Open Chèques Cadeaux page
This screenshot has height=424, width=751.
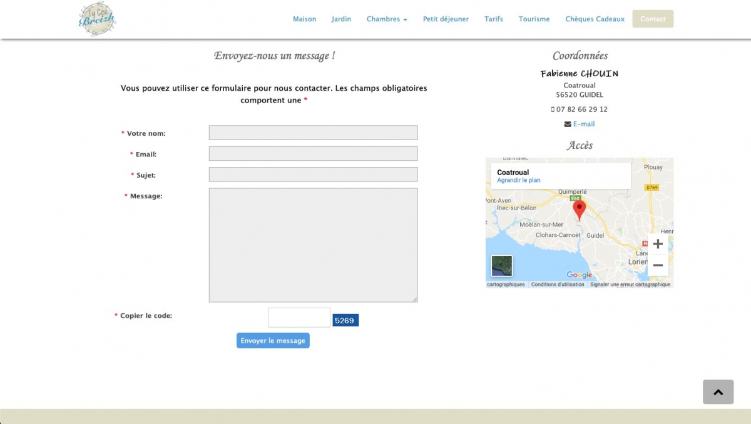coord(595,19)
